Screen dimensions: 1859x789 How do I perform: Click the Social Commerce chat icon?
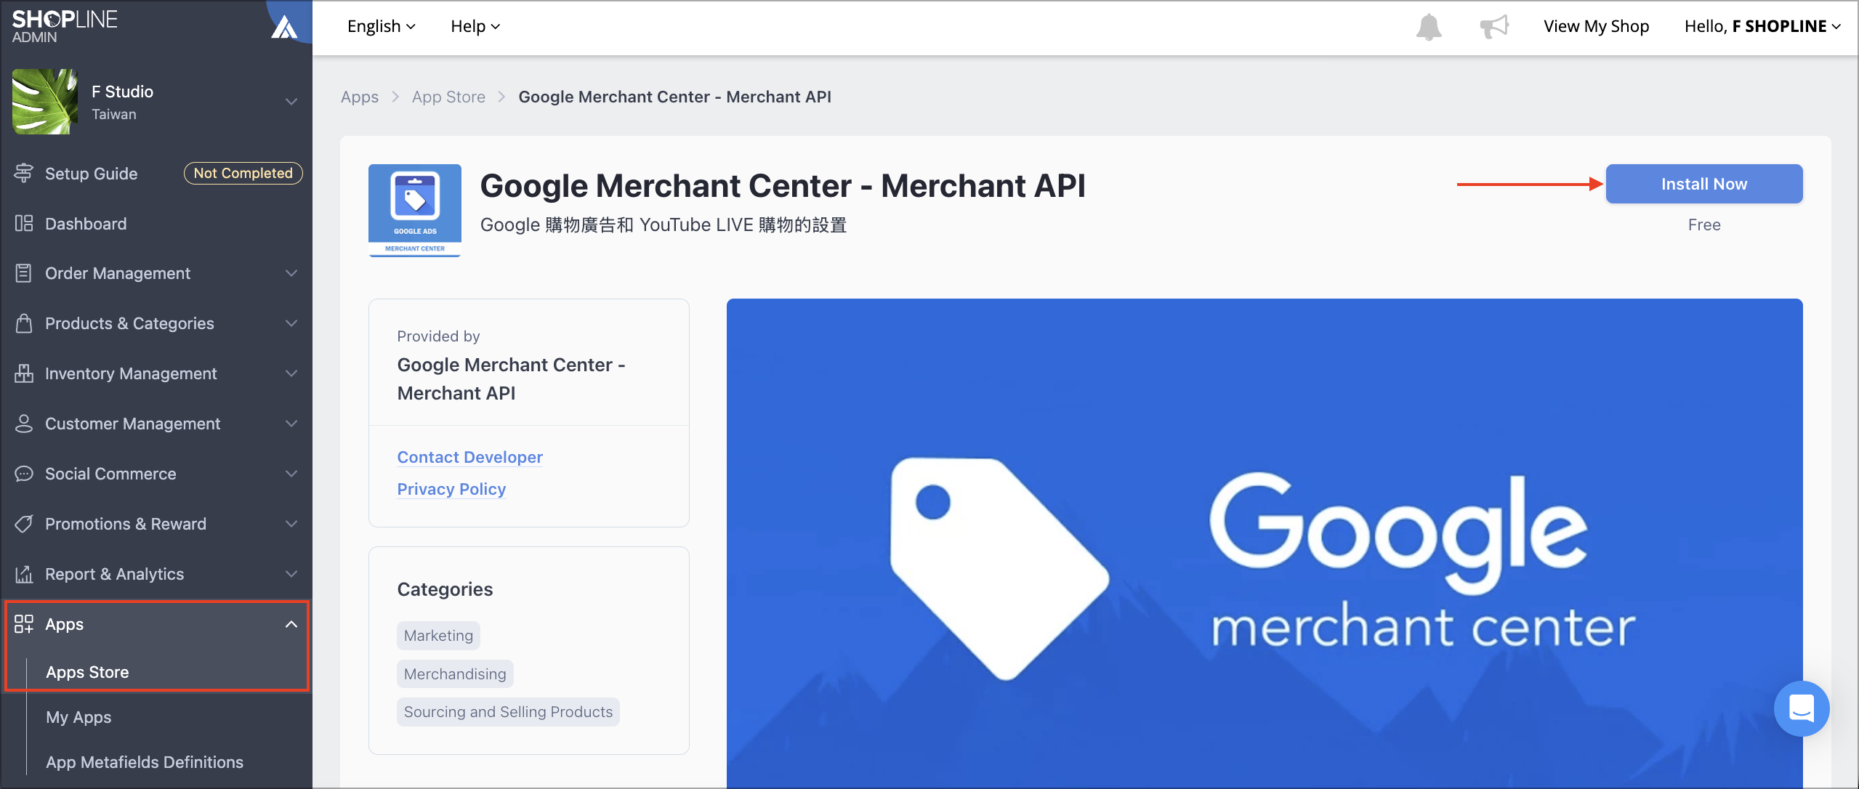tap(23, 474)
